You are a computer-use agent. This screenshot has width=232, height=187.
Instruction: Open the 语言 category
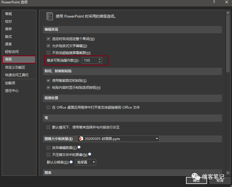pos(19,44)
